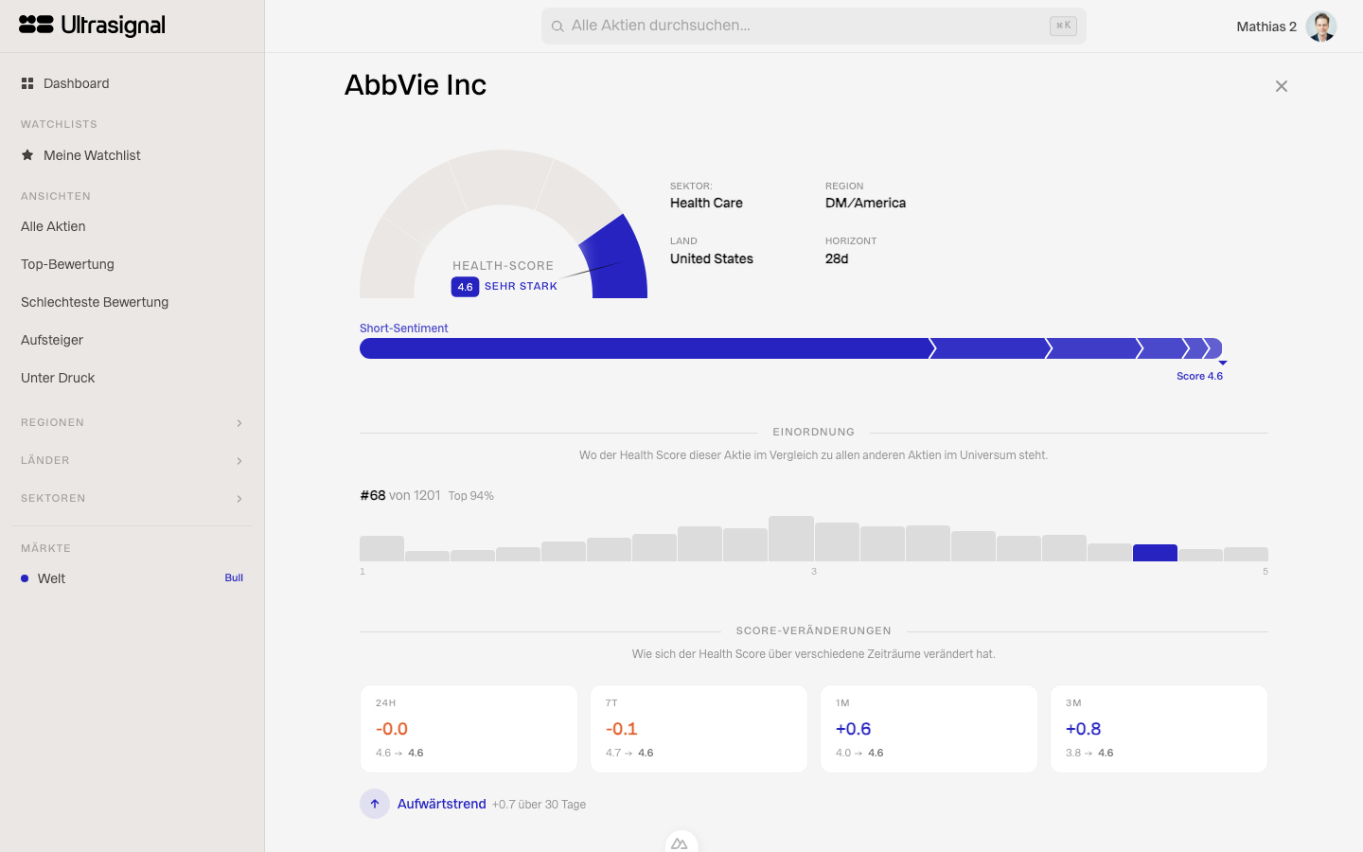This screenshot has width=1363, height=852.
Task: Expand the Länder section
Action: click(x=133, y=460)
